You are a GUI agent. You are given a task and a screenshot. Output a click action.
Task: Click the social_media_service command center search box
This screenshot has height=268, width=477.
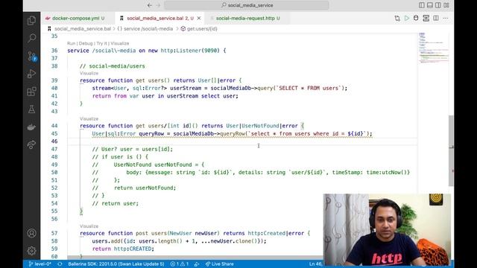pos(247,5)
